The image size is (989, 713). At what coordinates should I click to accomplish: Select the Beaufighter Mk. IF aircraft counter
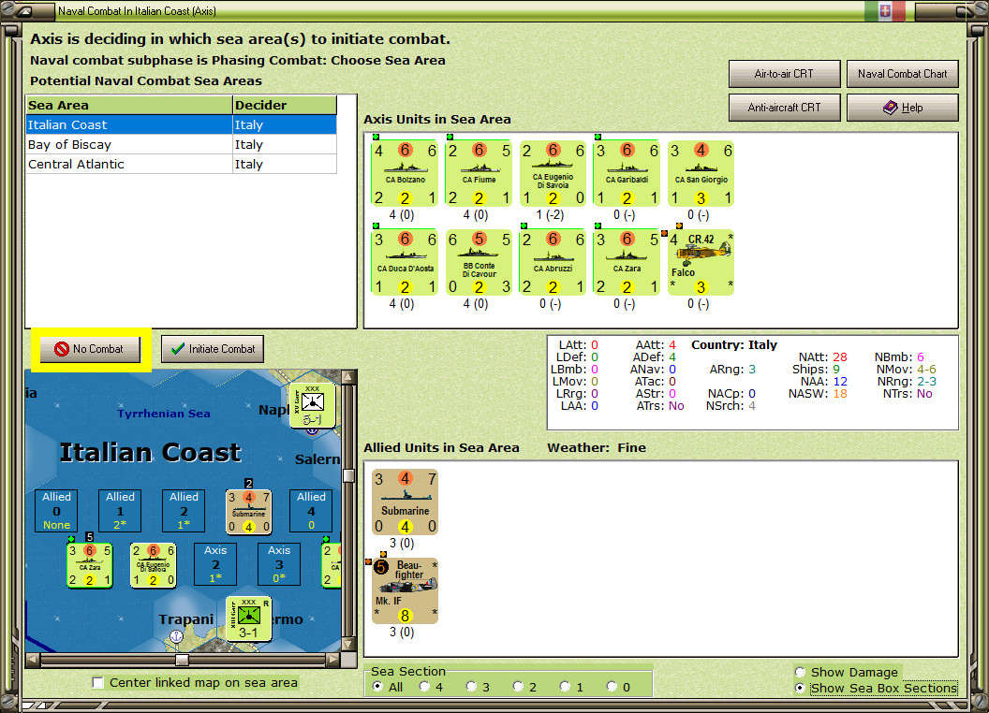[405, 591]
